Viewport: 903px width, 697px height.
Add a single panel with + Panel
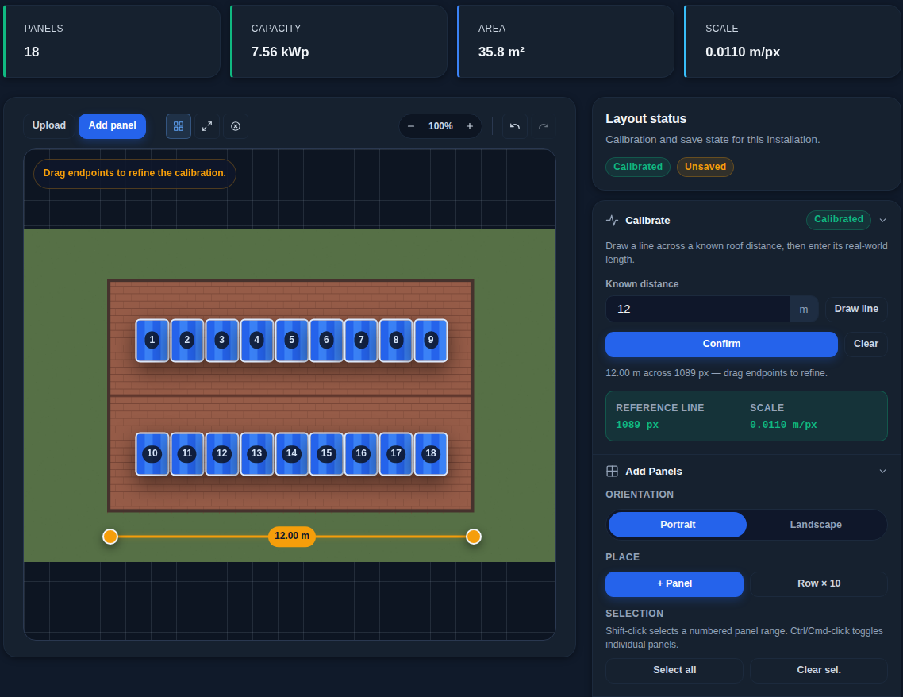pos(674,583)
